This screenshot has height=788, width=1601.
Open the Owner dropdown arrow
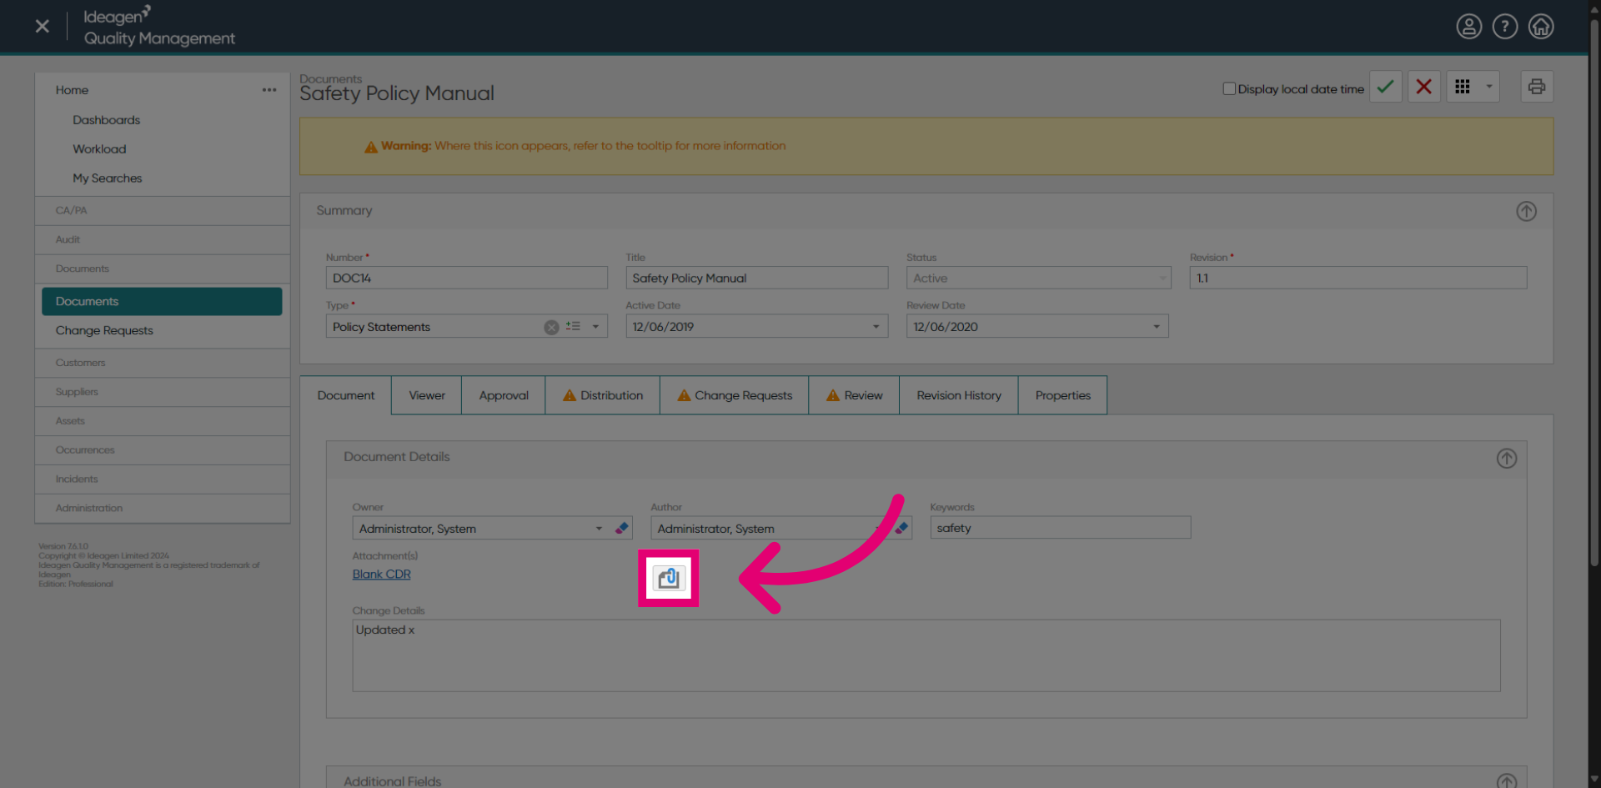(599, 529)
